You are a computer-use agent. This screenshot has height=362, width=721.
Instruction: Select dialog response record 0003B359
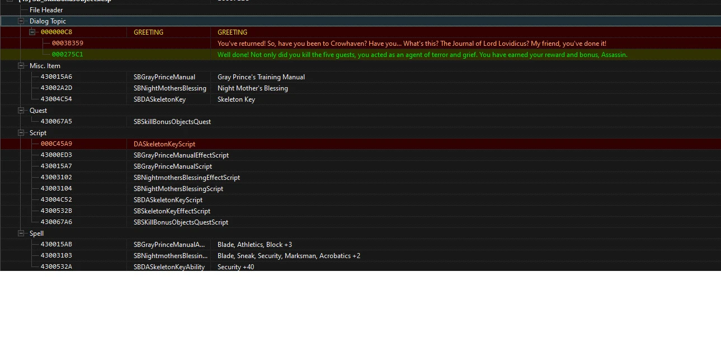(x=68, y=44)
